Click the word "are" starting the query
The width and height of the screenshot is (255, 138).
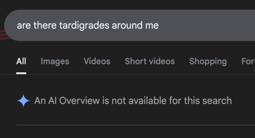(24, 25)
